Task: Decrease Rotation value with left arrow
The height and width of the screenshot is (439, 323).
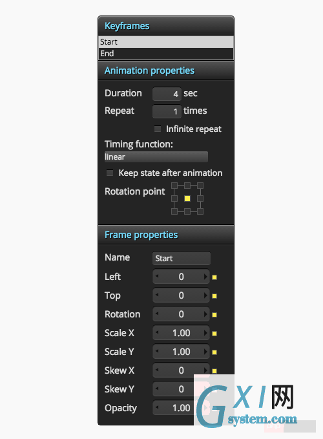Action: [x=157, y=314]
